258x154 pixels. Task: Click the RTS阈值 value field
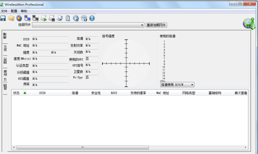point(50,78)
